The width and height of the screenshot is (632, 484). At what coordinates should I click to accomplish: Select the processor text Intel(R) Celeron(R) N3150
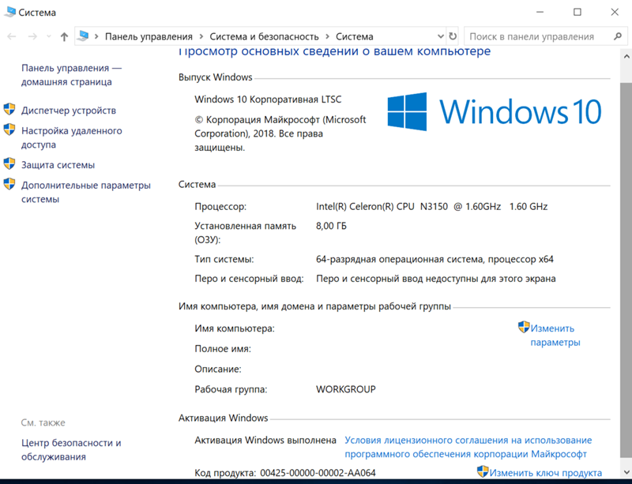coord(431,207)
